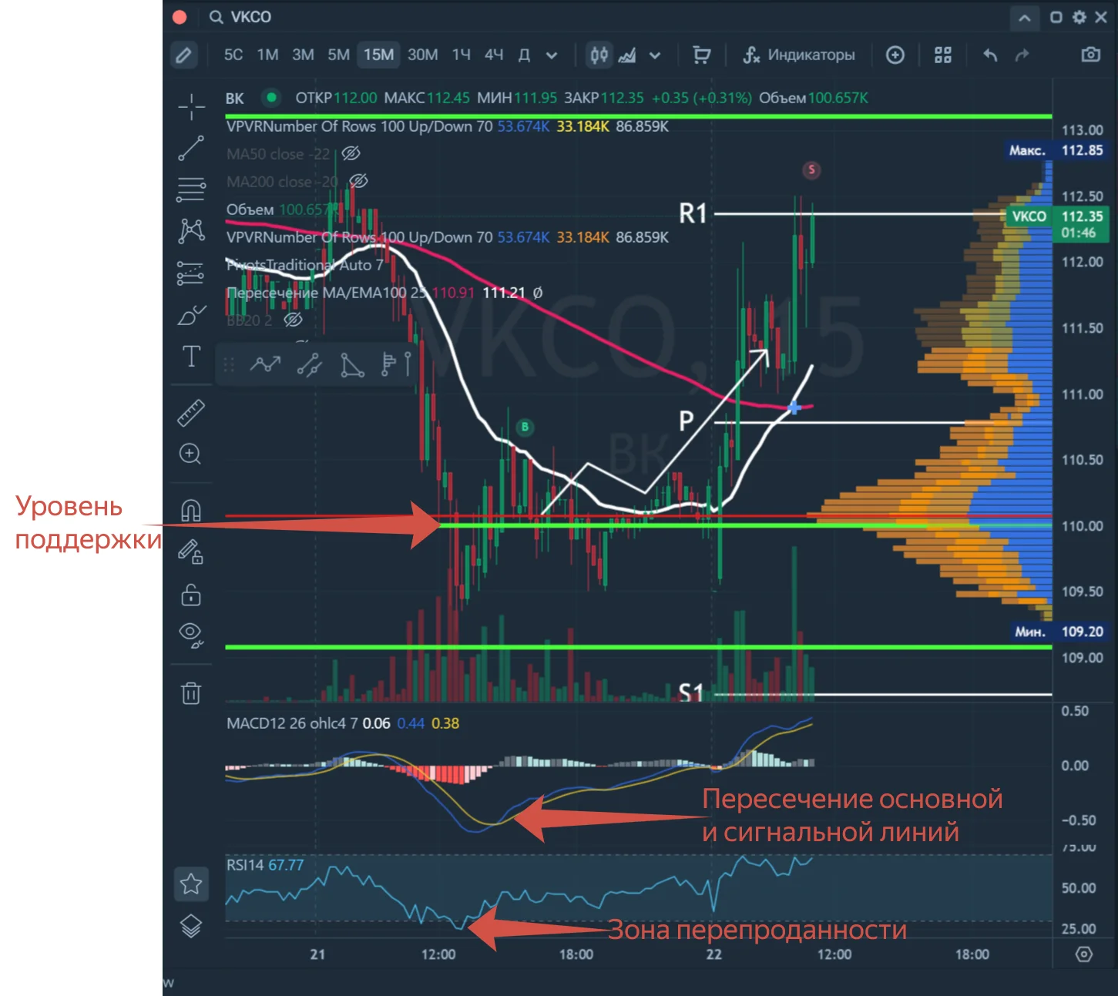Image resolution: width=1118 pixels, height=996 pixels.
Task: Click the R1 pivot level label
Action: tap(693, 213)
